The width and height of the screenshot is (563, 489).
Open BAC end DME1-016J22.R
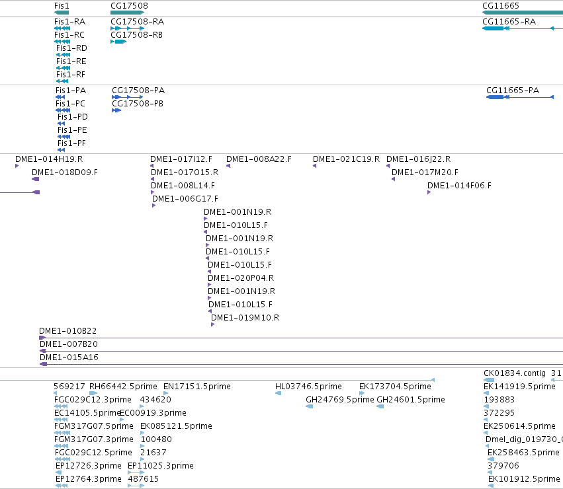click(419, 159)
